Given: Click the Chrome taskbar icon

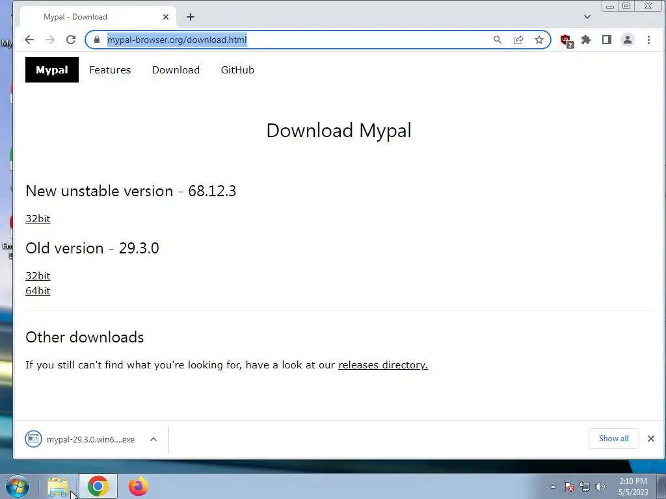Looking at the screenshot, I should tap(98, 486).
